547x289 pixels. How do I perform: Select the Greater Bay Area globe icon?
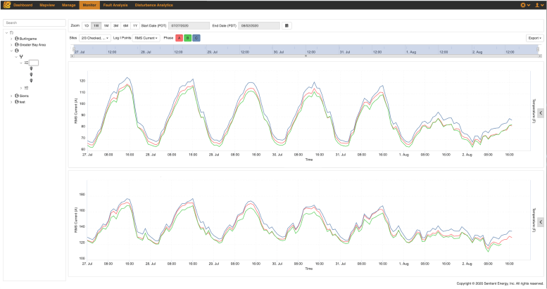pyautogui.click(x=16, y=44)
